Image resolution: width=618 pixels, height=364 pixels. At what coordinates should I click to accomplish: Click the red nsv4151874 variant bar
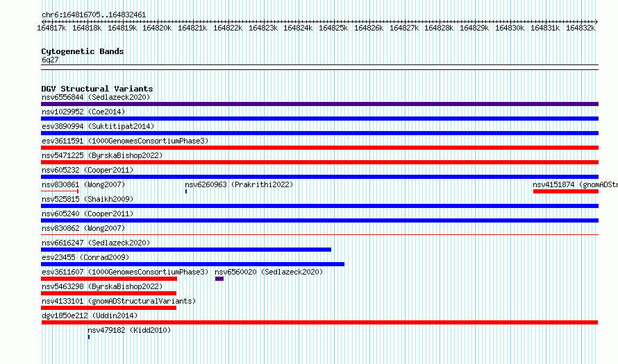tap(566, 191)
